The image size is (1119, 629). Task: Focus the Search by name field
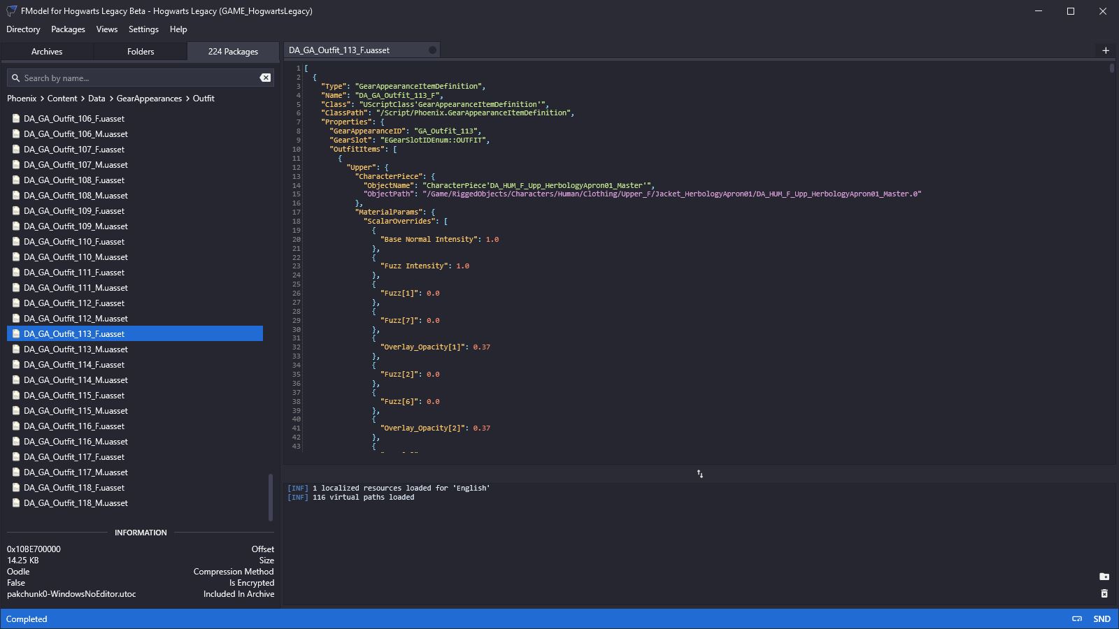click(x=140, y=78)
